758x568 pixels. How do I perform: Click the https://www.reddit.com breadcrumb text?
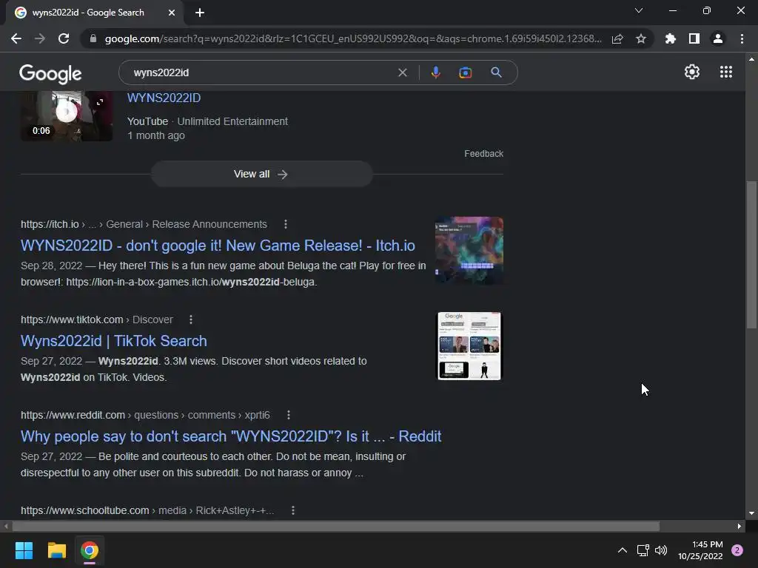point(73,415)
